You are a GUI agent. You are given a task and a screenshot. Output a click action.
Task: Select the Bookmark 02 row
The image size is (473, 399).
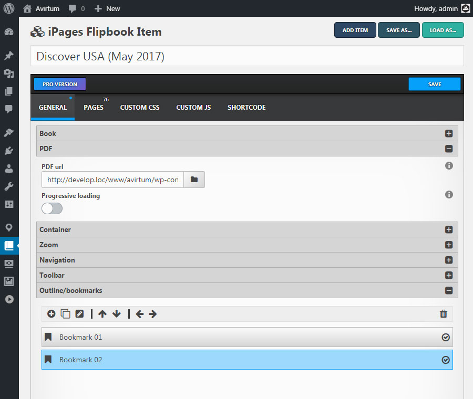tap(247, 360)
